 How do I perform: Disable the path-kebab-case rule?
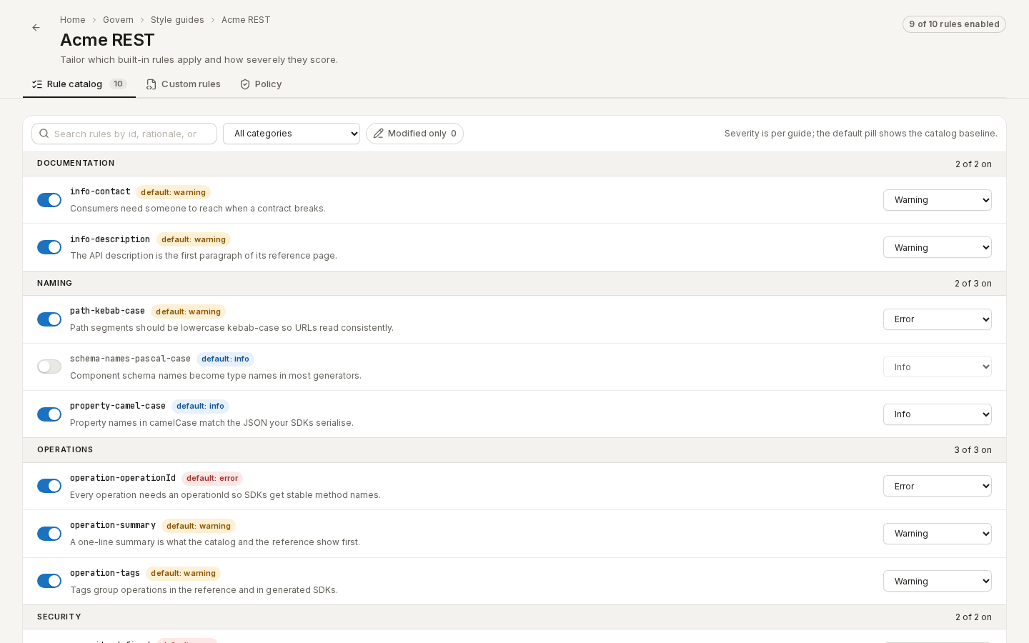(49, 319)
